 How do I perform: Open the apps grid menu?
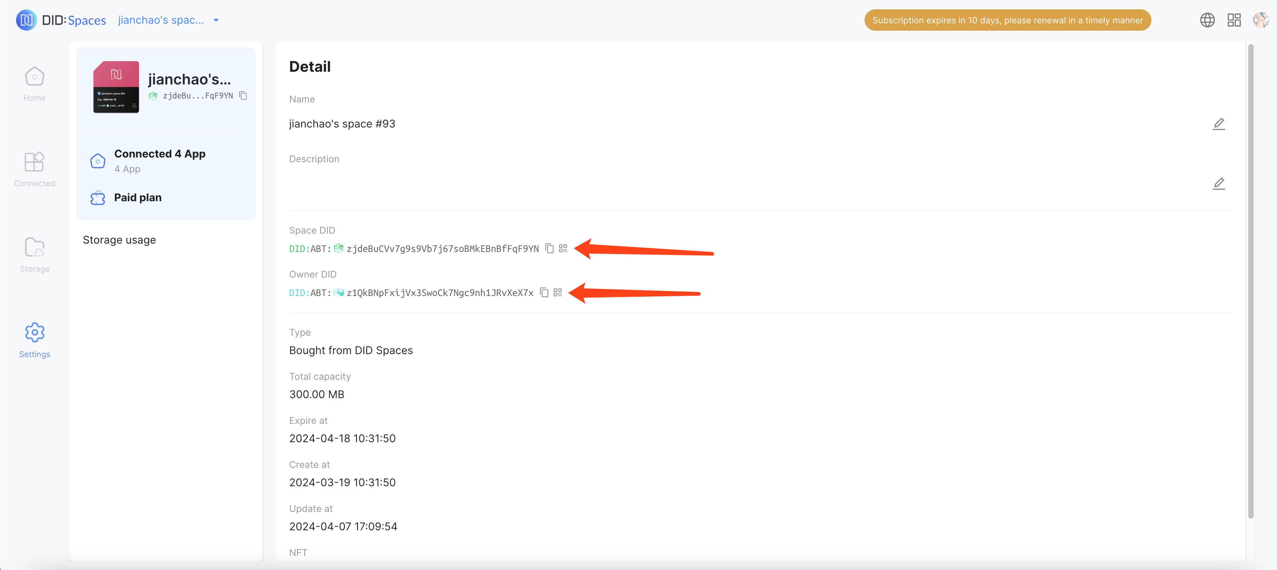tap(1234, 20)
